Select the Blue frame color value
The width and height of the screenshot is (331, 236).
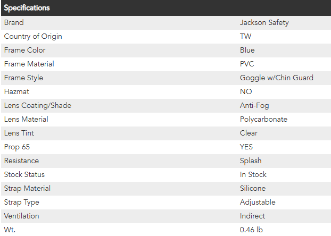click(x=247, y=50)
